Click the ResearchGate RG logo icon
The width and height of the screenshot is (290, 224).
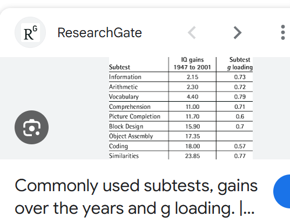(30, 32)
